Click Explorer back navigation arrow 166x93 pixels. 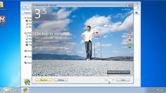(24, 8)
